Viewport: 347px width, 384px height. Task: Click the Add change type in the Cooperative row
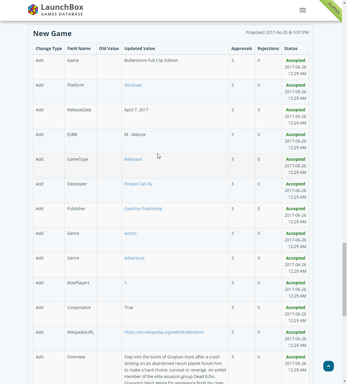coord(40,307)
